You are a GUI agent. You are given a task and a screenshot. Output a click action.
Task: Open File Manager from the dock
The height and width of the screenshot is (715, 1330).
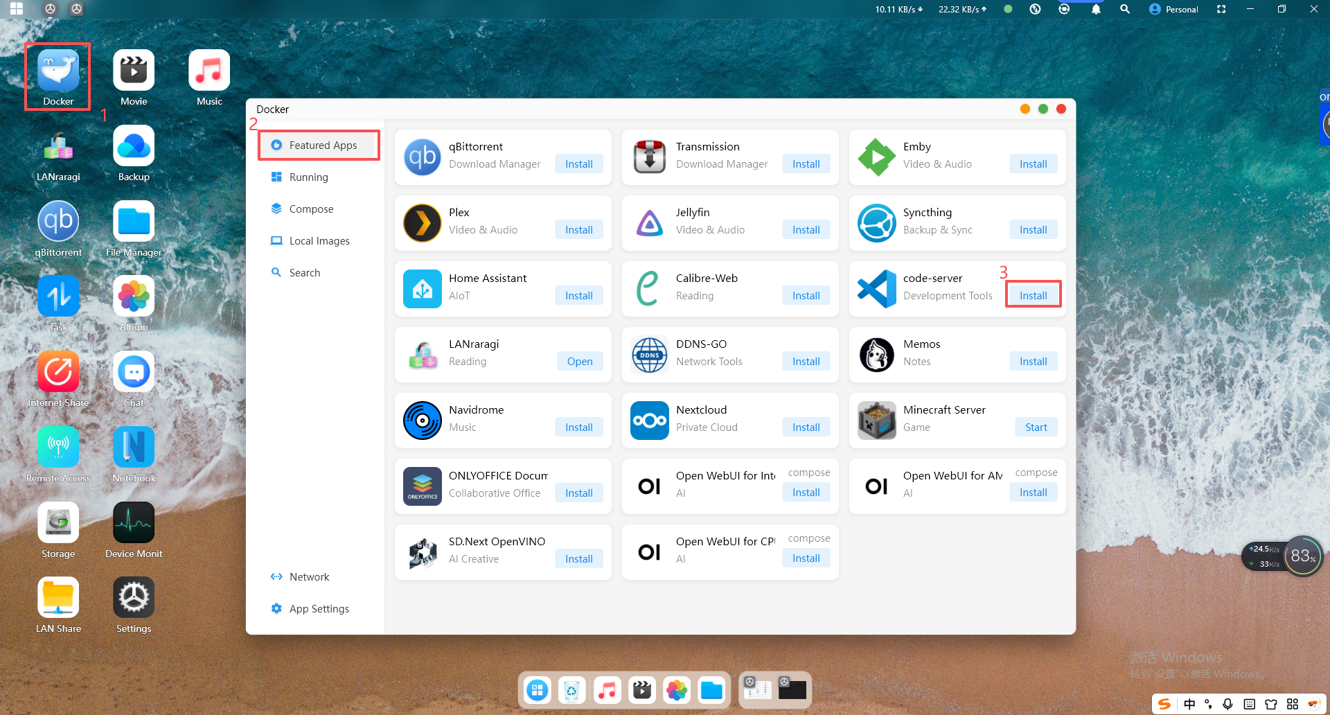[x=711, y=690]
